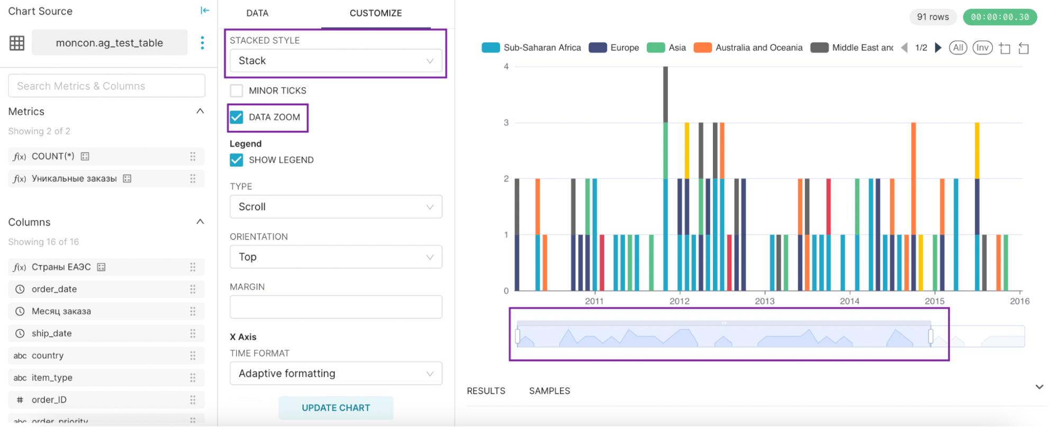Click the clock icon beside ship_date

click(20, 333)
